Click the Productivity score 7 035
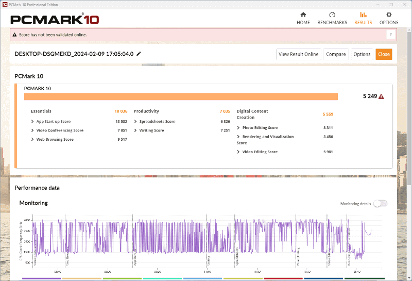 click(225, 111)
